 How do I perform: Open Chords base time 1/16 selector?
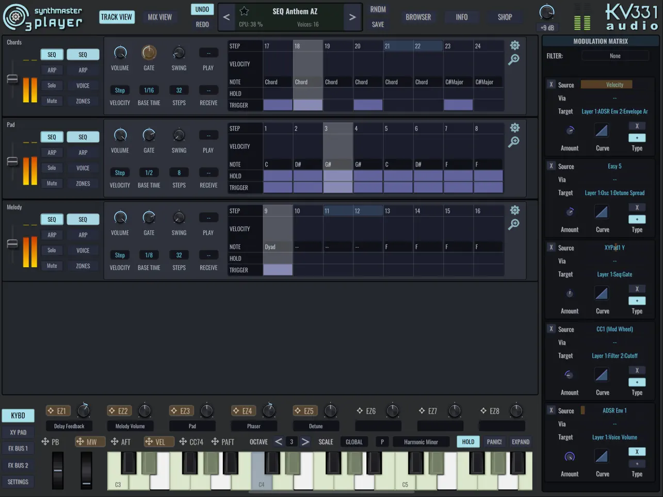149,90
